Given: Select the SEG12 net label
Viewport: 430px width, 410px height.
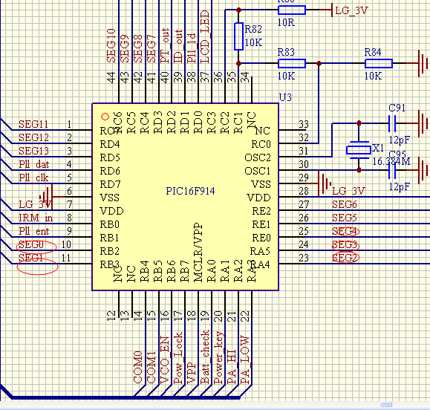Looking at the screenshot, I should (x=33, y=137).
